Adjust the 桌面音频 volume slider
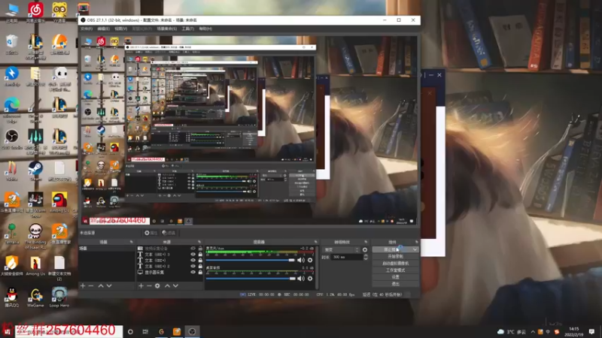The height and width of the screenshot is (338, 602). [251, 279]
